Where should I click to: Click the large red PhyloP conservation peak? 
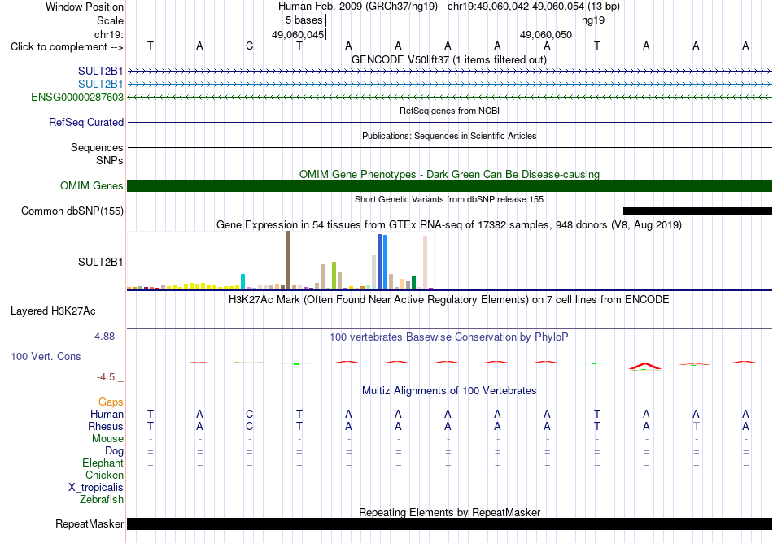tap(645, 366)
